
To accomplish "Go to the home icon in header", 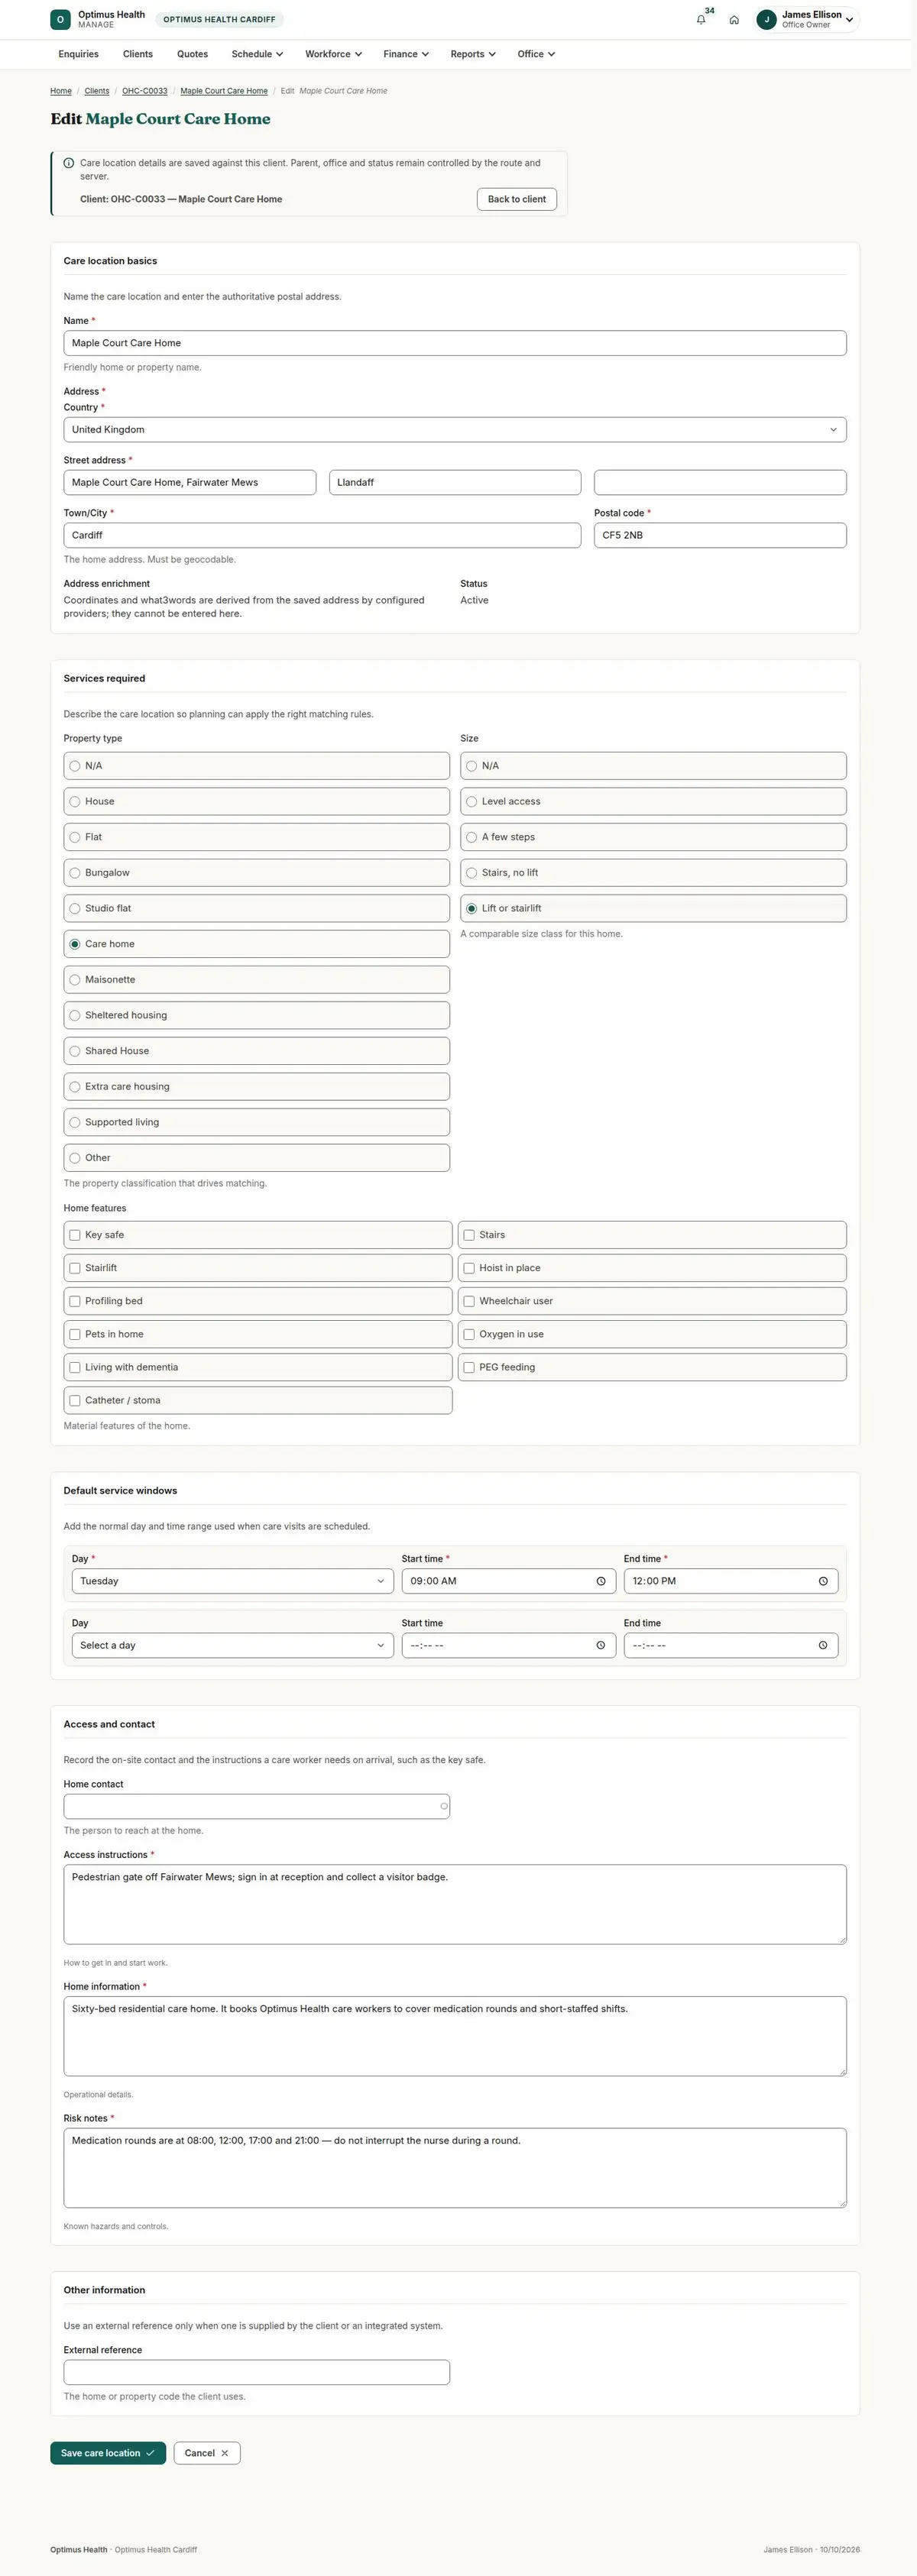I will 734,19.
